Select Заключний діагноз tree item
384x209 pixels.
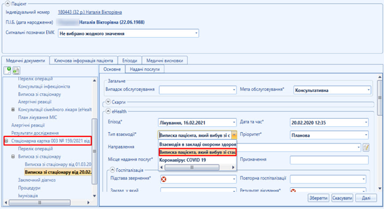[37, 180]
